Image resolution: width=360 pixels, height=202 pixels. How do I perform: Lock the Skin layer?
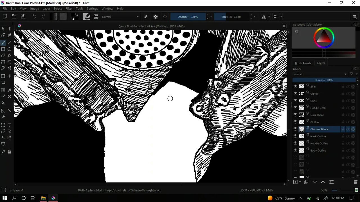343,86
